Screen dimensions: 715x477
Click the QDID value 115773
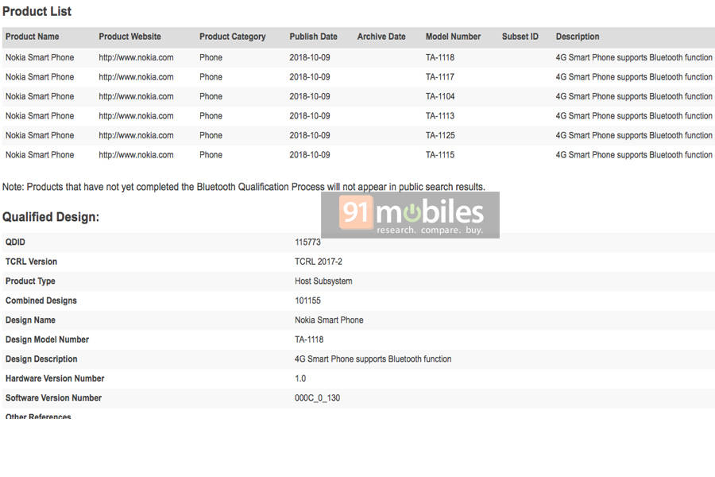tap(307, 242)
